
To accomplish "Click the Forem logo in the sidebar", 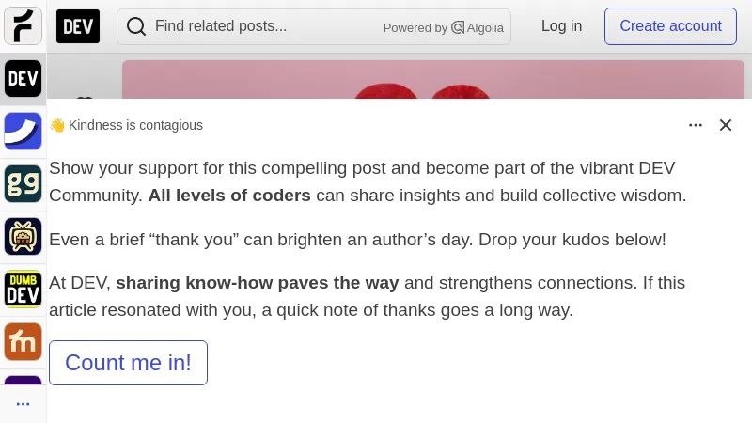I will click(23, 26).
